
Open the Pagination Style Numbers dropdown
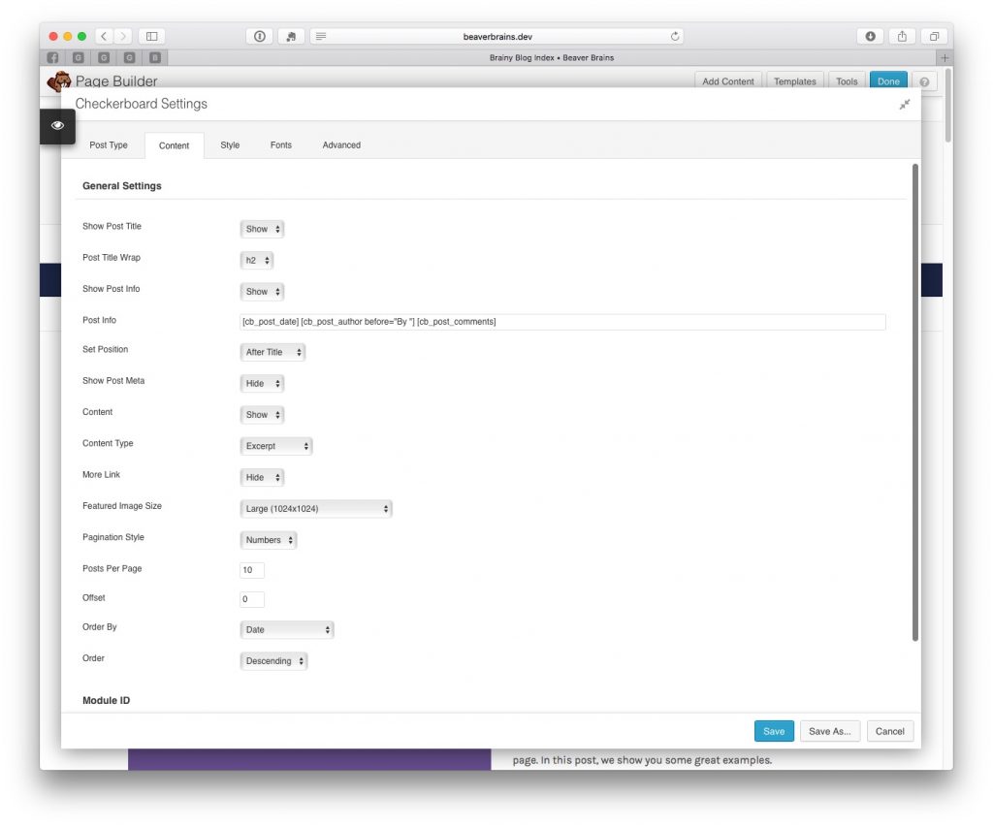(x=269, y=540)
